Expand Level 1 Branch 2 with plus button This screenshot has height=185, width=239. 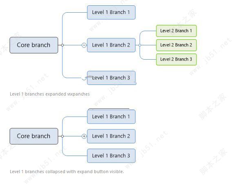(x=84, y=136)
